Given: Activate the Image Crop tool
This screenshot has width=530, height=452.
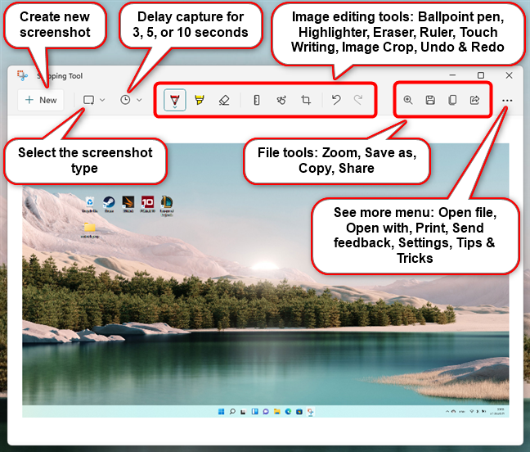Looking at the screenshot, I should pyautogui.click(x=306, y=100).
